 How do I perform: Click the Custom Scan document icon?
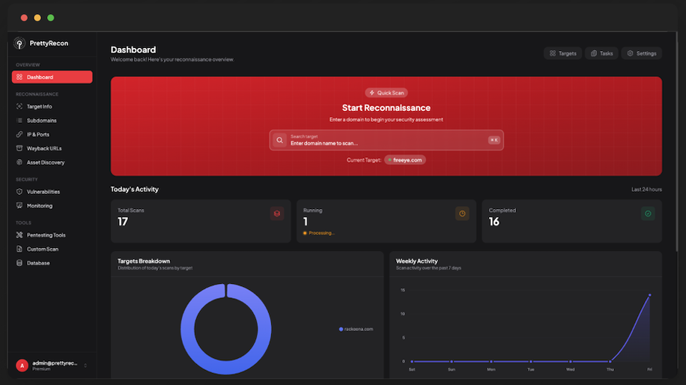[19, 249]
